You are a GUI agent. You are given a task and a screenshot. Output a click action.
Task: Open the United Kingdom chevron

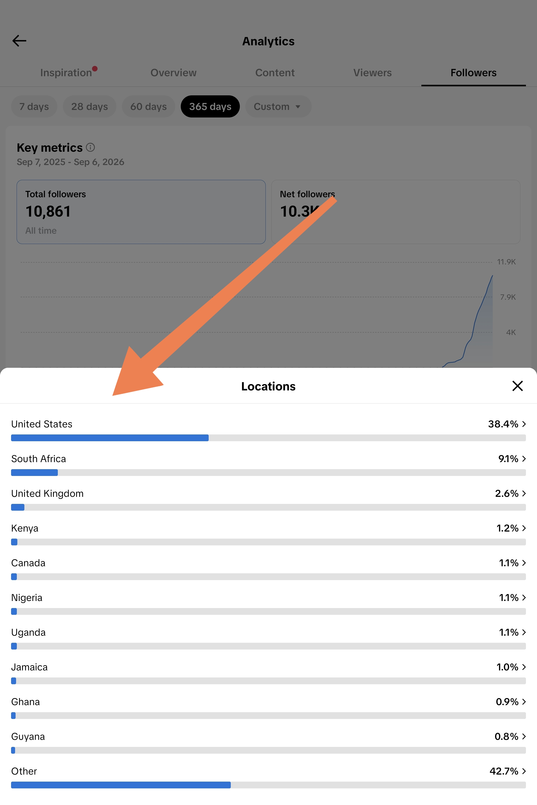[x=524, y=494]
